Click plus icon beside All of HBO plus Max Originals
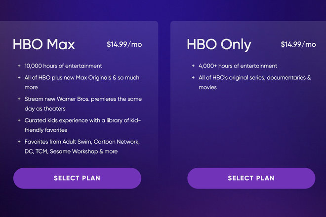This screenshot has width=326, height=217. click(x=19, y=77)
